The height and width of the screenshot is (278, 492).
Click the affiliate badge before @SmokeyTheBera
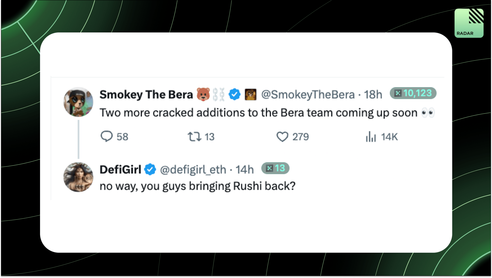[250, 94]
